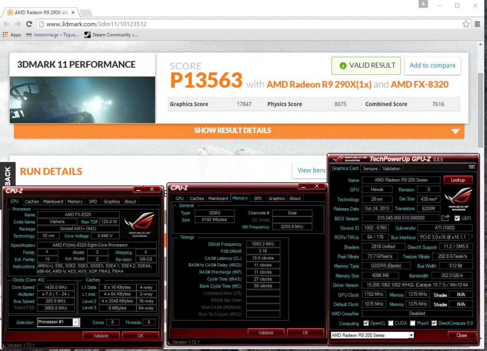Click the BACK side tab on page
This screenshot has width=487, height=351.
(x=7, y=175)
